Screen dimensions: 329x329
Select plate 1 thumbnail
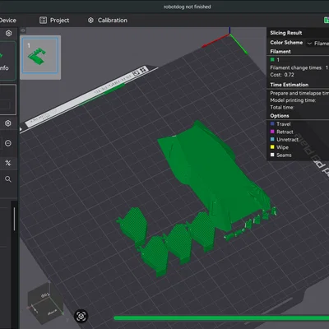pos(40,56)
